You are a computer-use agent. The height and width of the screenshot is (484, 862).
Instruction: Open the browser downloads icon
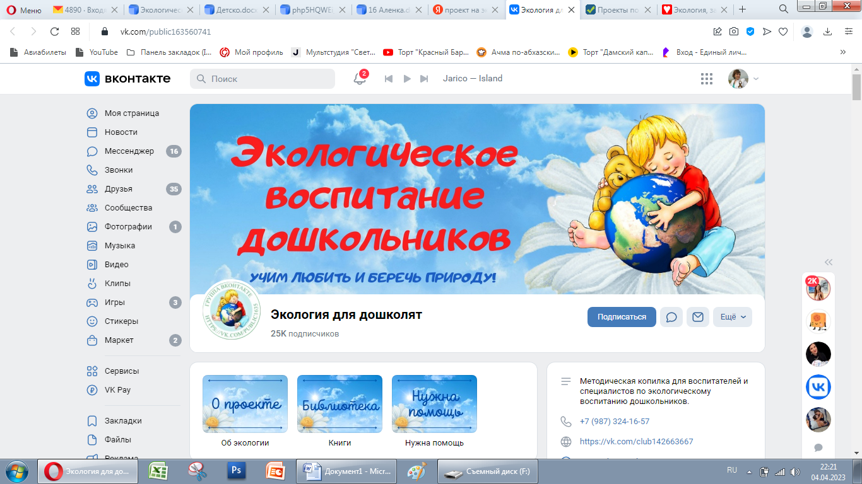click(x=828, y=32)
